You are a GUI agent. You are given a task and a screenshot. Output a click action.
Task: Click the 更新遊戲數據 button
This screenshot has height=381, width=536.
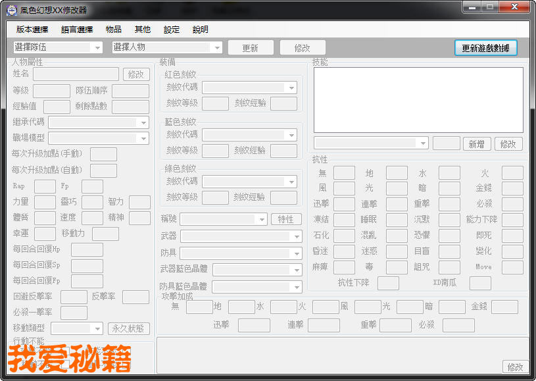point(485,48)
